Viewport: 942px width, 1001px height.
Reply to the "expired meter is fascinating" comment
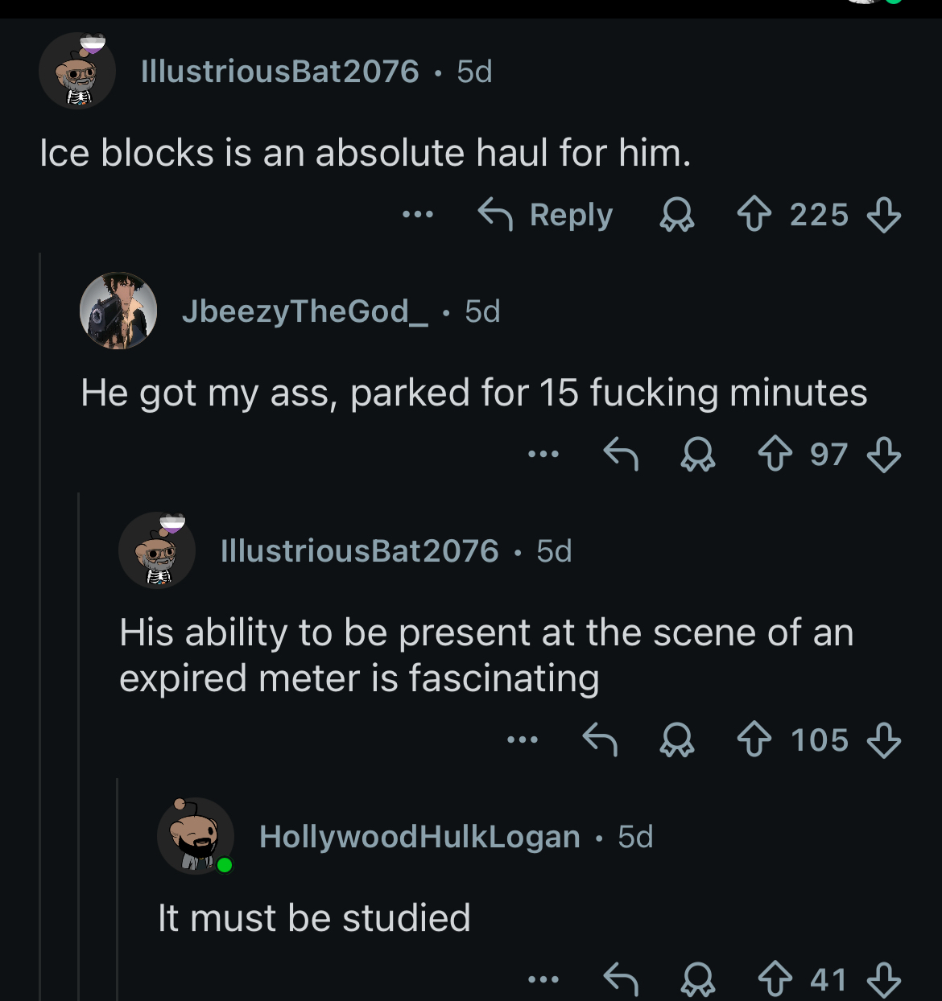point(600,739)
